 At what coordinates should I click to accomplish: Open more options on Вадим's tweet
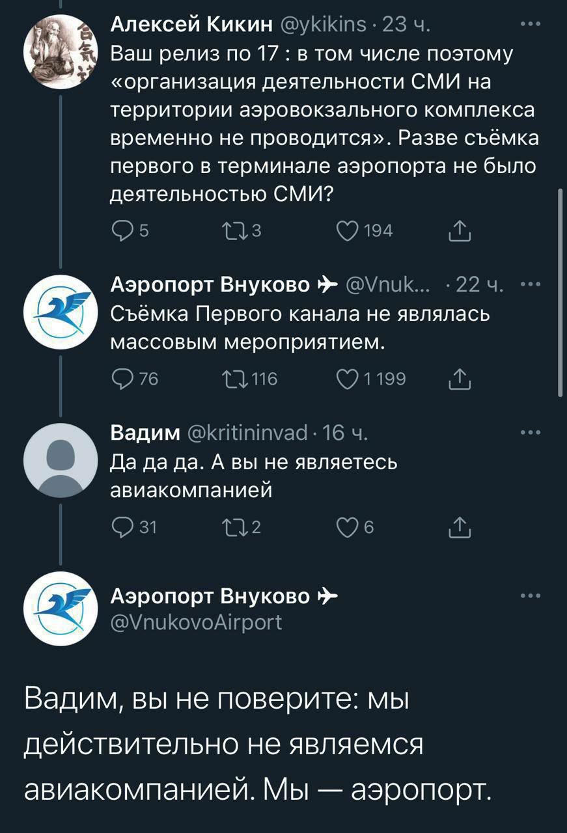(531, 432)
